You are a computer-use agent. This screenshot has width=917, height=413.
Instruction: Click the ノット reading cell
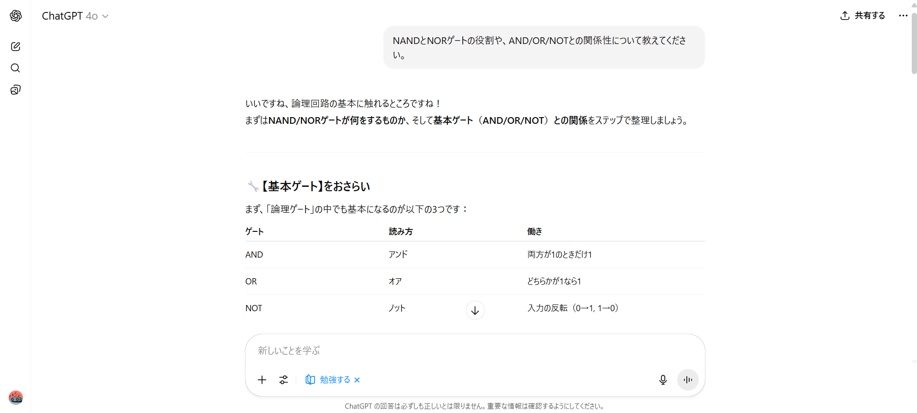[397, 308]
